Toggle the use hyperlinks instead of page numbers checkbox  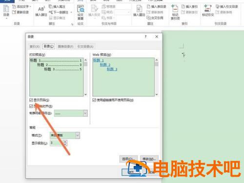94,100
